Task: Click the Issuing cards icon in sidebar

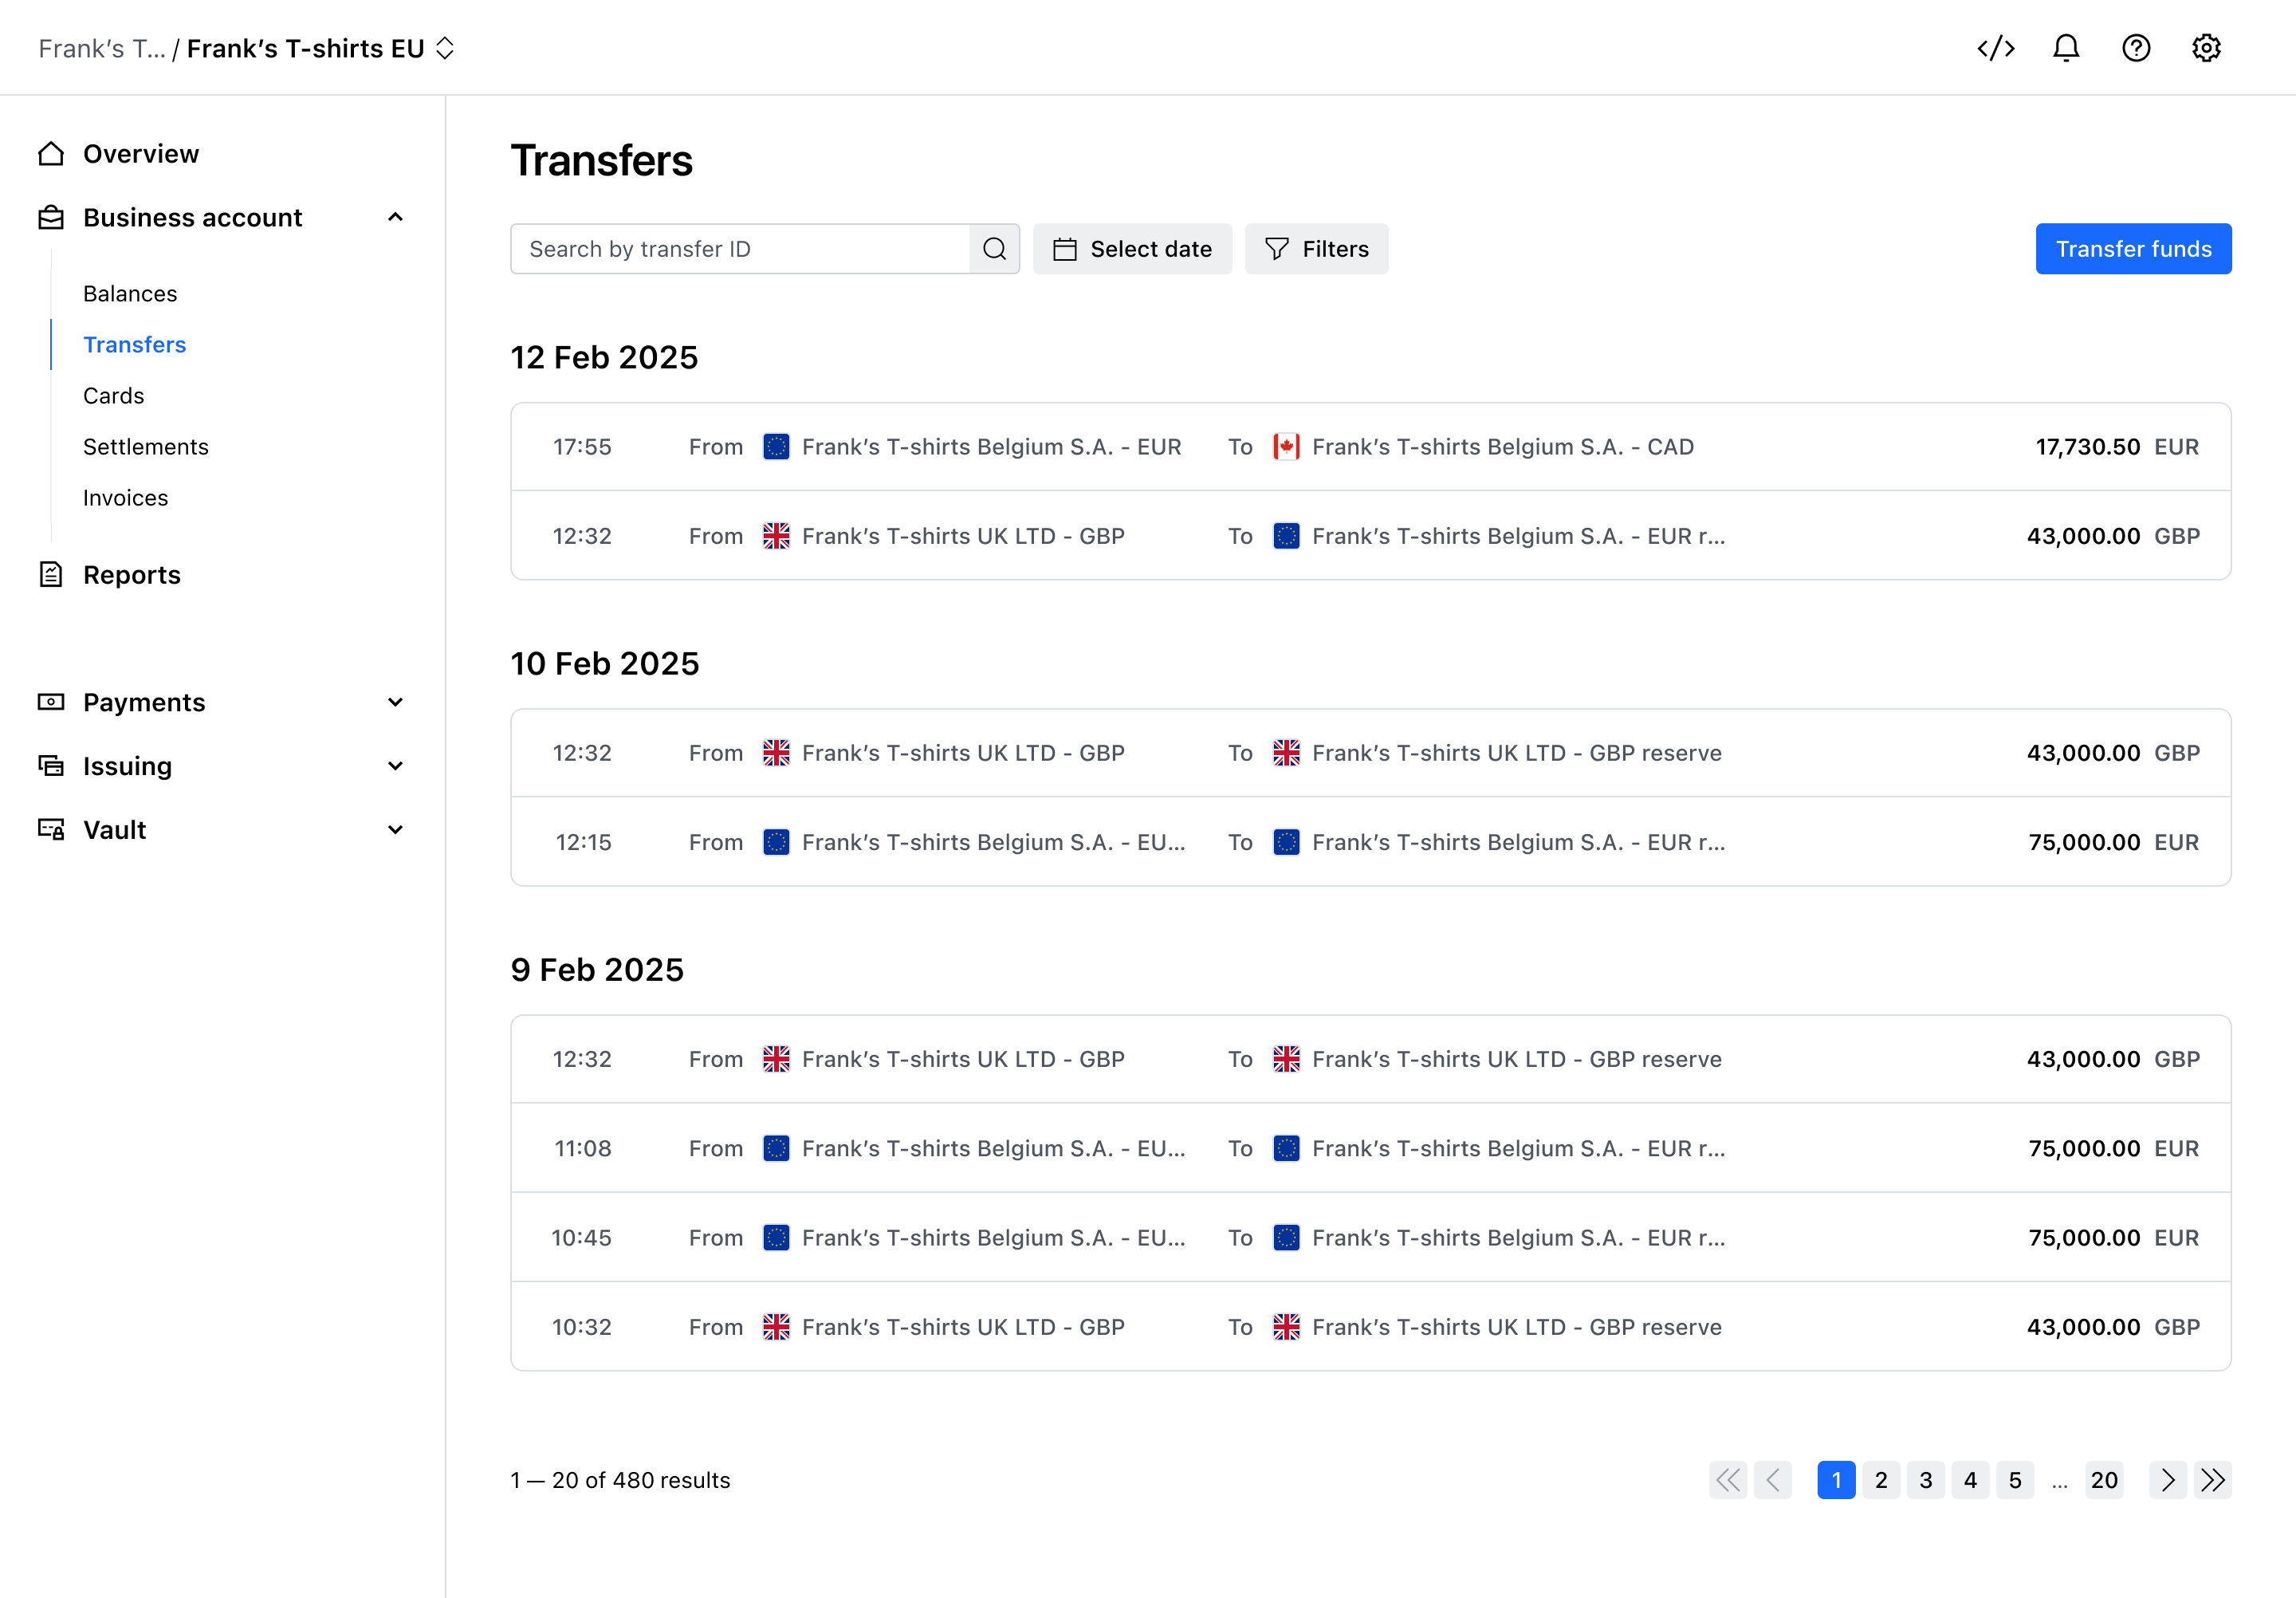Action: [x=51, y=766]
